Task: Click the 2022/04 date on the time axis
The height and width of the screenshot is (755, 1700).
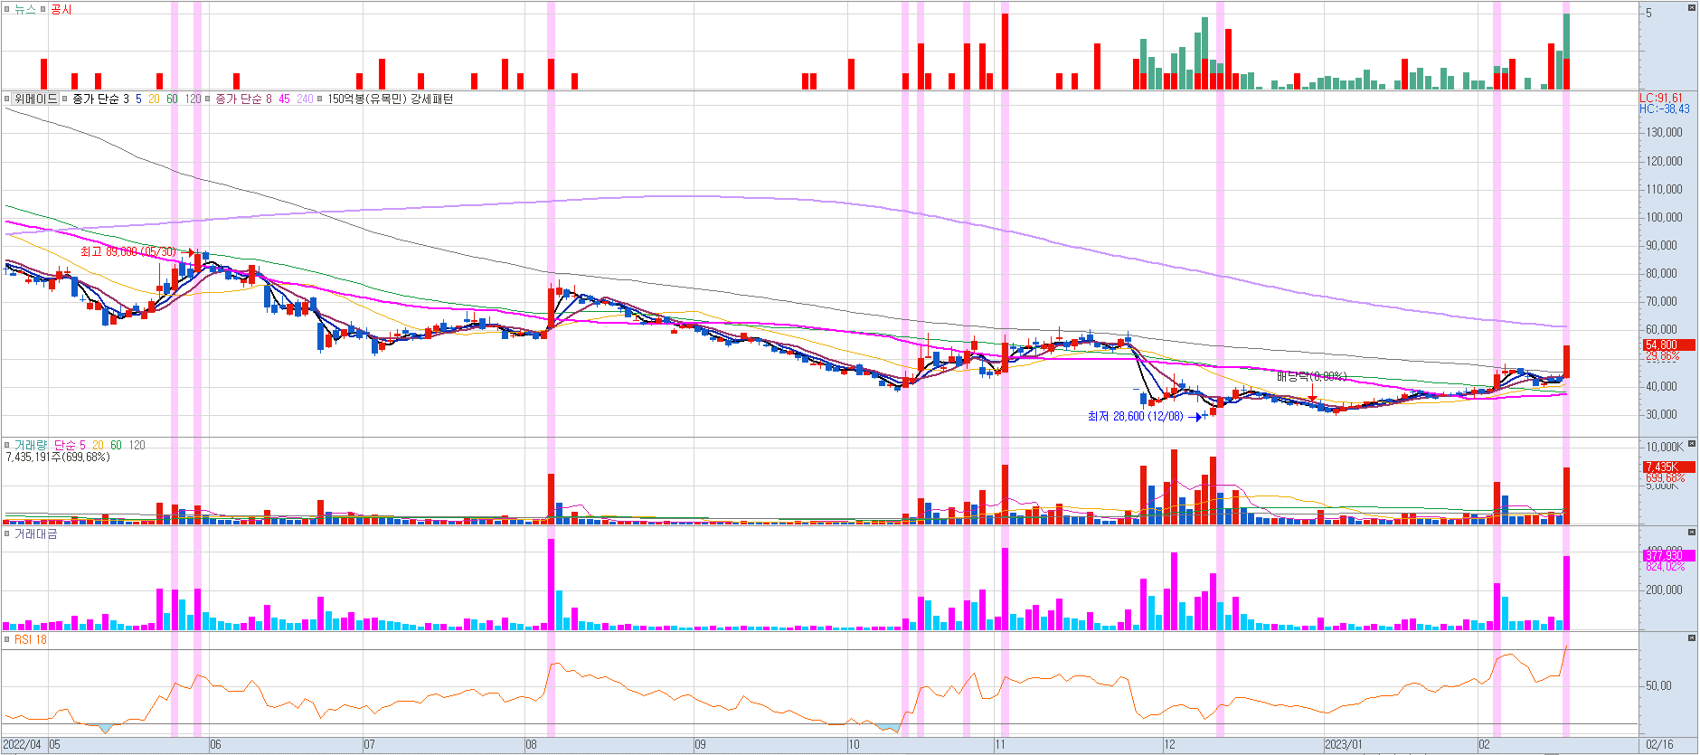Action: [23, 745]
